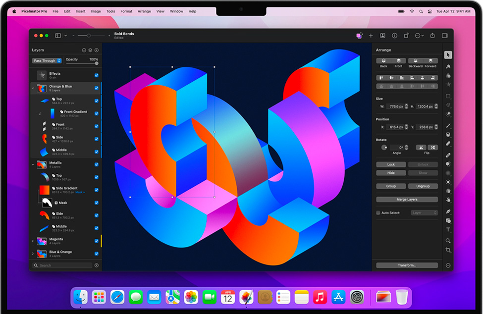
Task: Collapse the Orange & Blue layer group
Action: click(x=33, y=88)
